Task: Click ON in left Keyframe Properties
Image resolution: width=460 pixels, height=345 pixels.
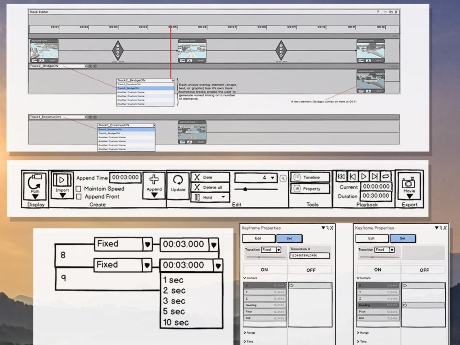Action: [x=264, y=270]
